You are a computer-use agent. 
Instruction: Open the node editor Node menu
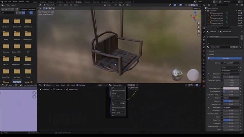point(73,85)
